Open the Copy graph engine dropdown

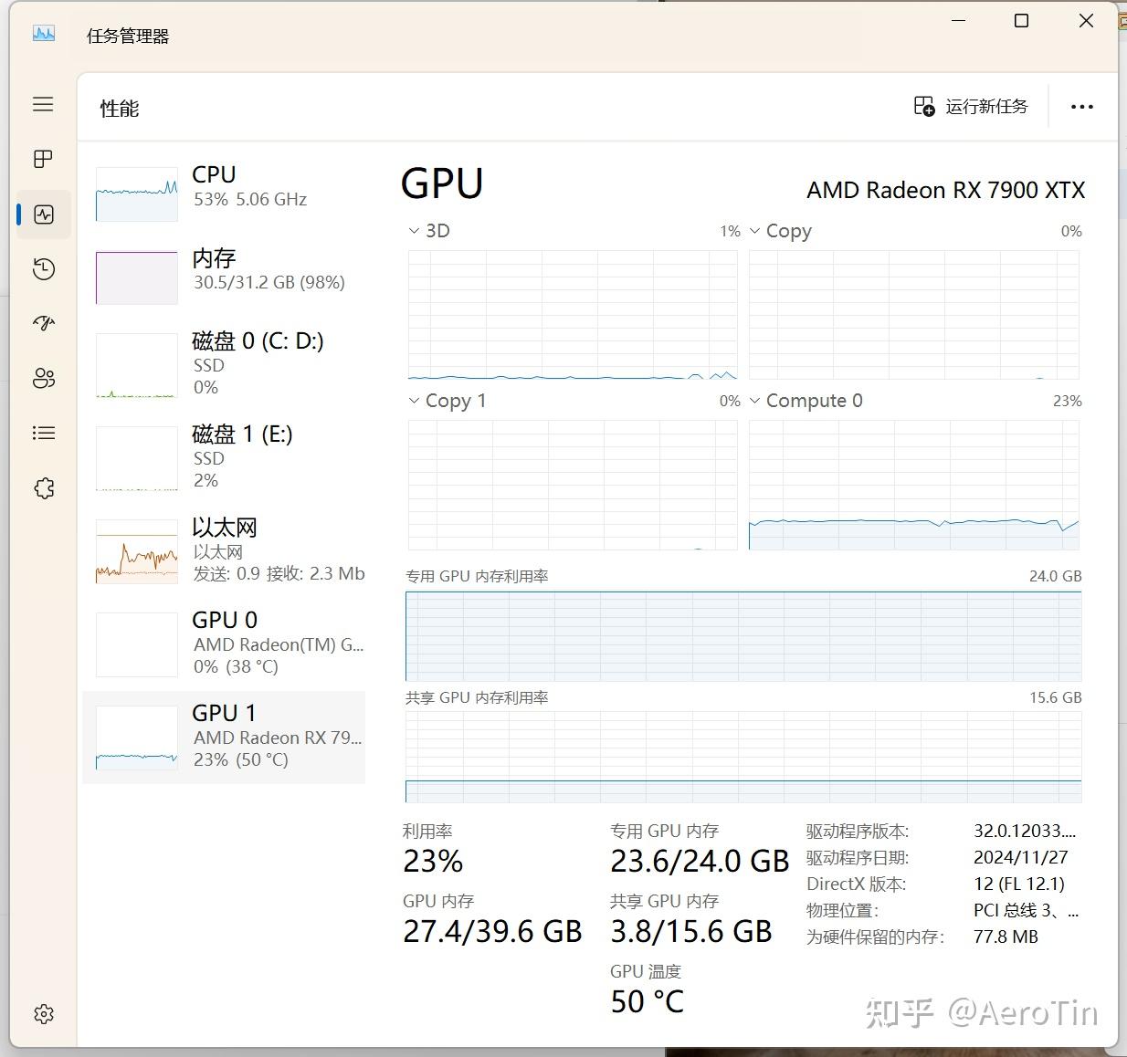(780, 231)
